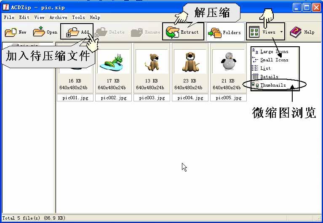
Task: Select List view from Views menu
Action: (x=265, y=68)
